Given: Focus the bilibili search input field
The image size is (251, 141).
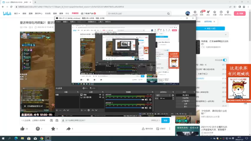Looking at the screenshot, I should point(137,13).
